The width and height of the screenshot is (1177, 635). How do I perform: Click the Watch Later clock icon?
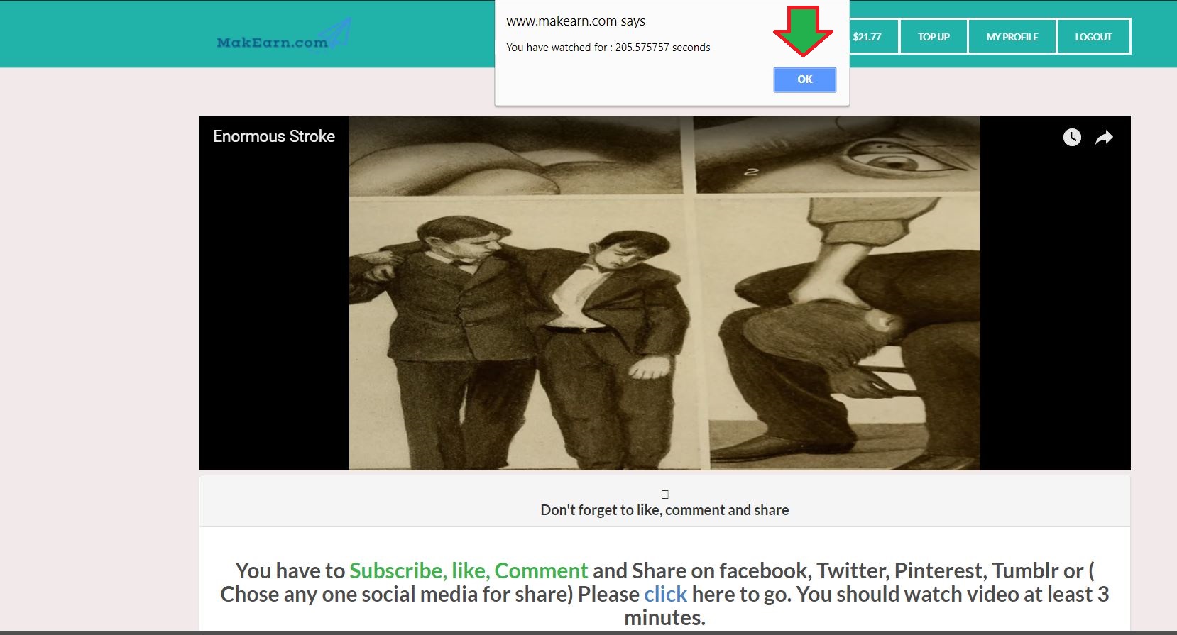pyautogui.click(x=1072, y=137)
